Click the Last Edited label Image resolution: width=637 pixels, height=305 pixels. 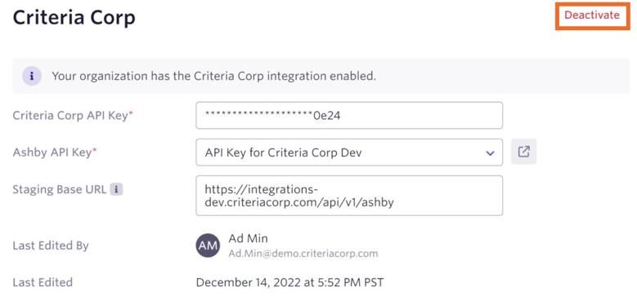[43, 282]
